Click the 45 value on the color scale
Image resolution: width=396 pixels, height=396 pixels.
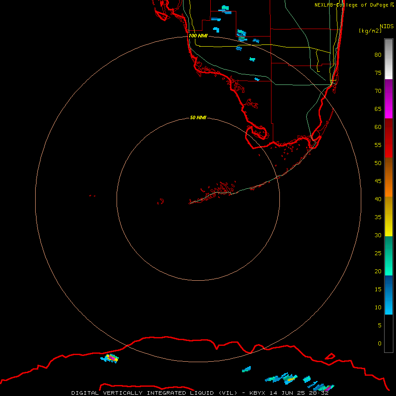point(378,181)
